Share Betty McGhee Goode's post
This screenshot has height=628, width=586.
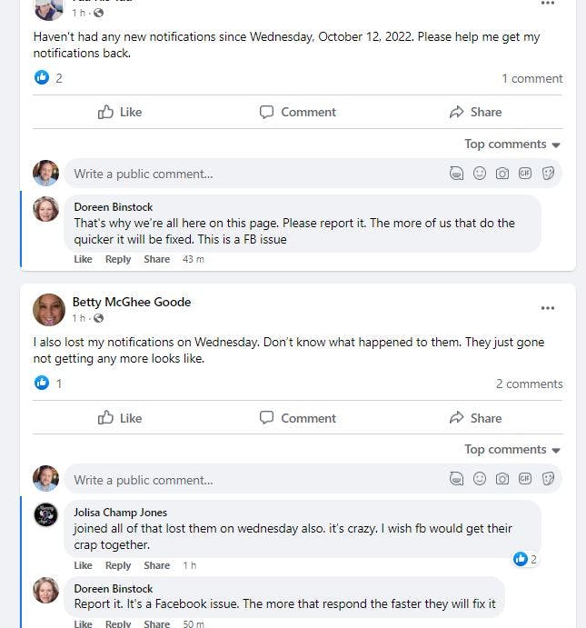(x=475, y=418)
